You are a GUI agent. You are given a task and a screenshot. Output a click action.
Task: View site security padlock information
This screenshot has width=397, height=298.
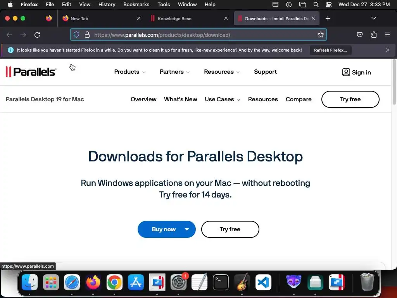[87, 35]
